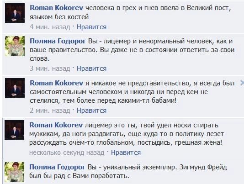Click the comment text 'языком без костей'
The height and width of the screenshot is (184, 244).
[59, 17]
